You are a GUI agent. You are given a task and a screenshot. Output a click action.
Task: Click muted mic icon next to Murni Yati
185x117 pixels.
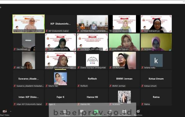click(47, 86)
